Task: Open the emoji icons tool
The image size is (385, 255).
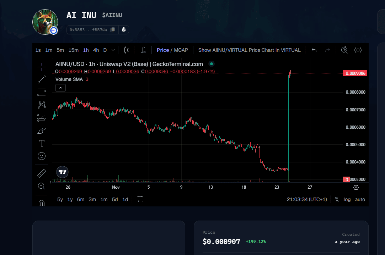Action: [42, 156]
